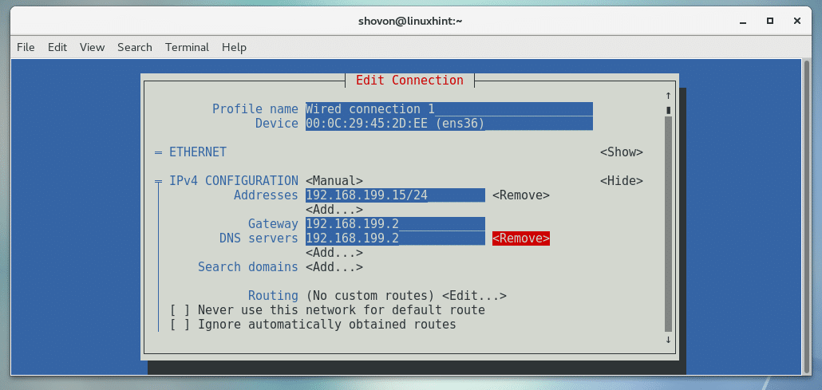The width and height of the screenshot is (822, 390).
Task: Edit the custom routes
Action: (474, 296)
